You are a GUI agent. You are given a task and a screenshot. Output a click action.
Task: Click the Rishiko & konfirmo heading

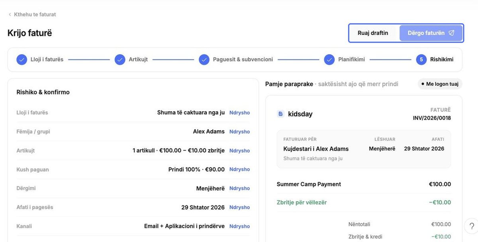43,92
